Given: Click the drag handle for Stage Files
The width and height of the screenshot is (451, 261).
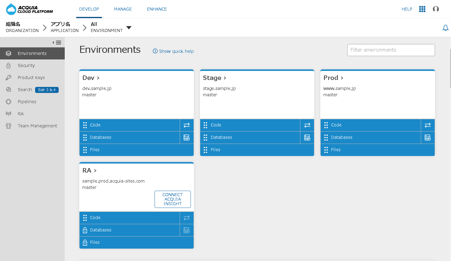Looking at the screenshot, I should [205, 150].
